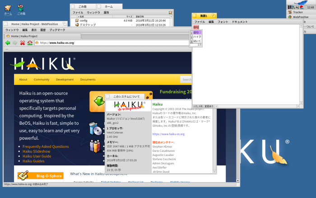
Task: Click the WebPositive URL address field
Action: click(x=113, y=43)
